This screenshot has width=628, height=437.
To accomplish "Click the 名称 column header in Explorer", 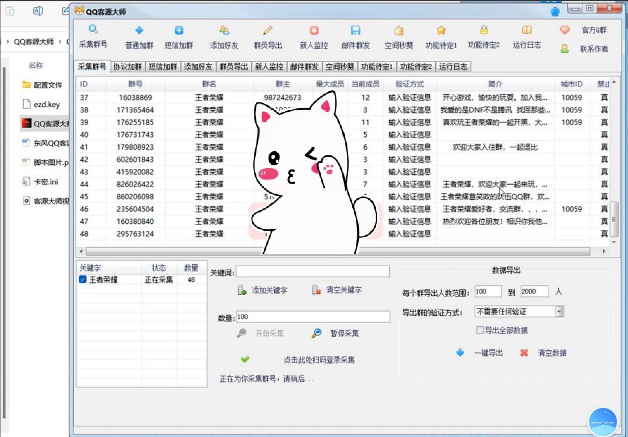I will (x=36, y=65).
